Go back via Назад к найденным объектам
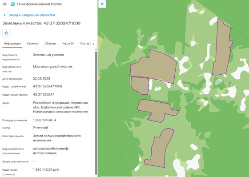This screenshot has width=249, height=177. tap(32, 15)
